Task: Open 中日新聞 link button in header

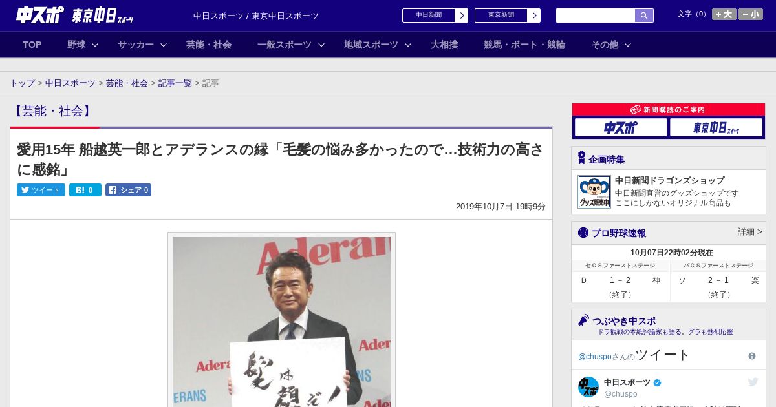Action: (429, 16)
